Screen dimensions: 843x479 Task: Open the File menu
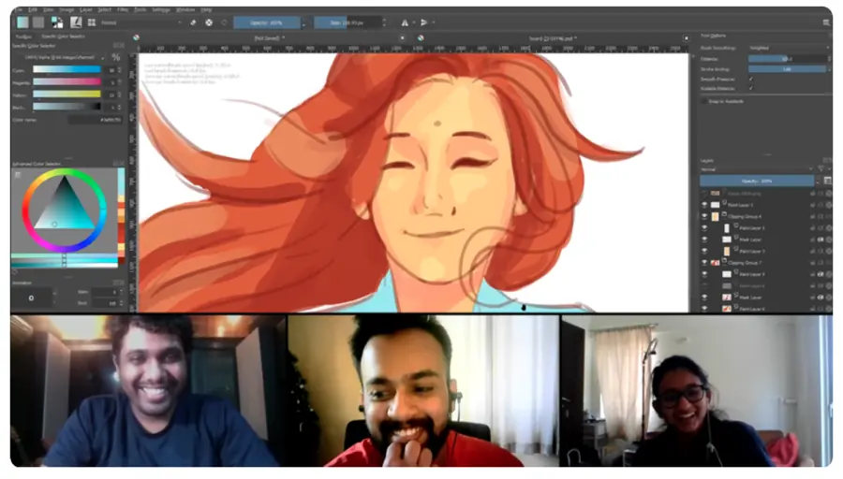18,9
